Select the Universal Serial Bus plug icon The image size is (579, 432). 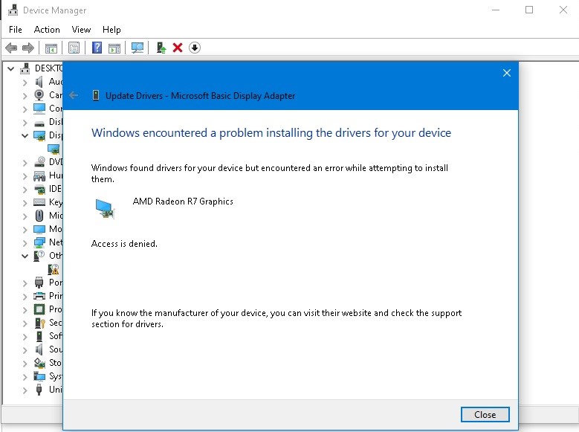tap(39, 390)
